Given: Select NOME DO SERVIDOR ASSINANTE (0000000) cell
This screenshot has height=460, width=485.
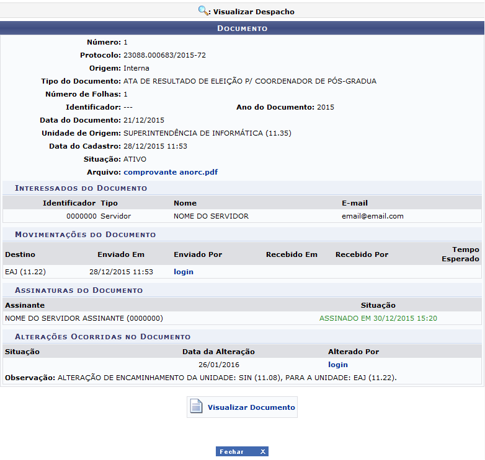Looking at the screenshot, I should click(x=84, y=318).
